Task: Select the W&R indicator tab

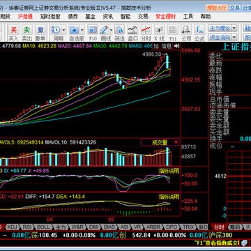Action: click(77, 227)
